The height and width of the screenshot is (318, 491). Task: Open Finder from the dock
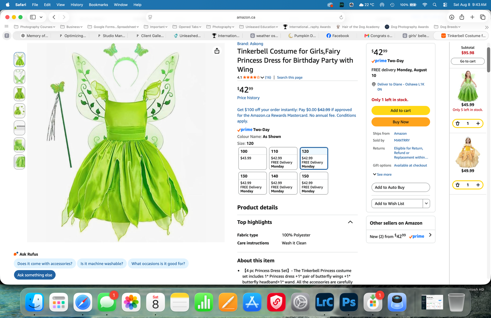(34, 302)
